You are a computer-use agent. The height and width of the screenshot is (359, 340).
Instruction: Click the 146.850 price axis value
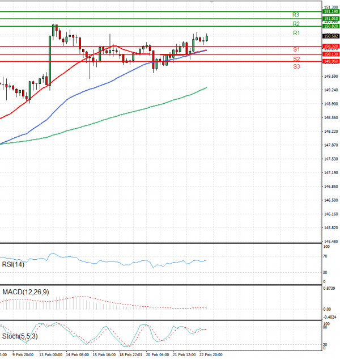331,187
